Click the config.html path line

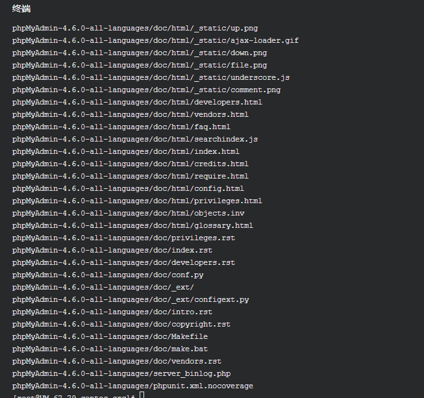[x=128, y=189]
